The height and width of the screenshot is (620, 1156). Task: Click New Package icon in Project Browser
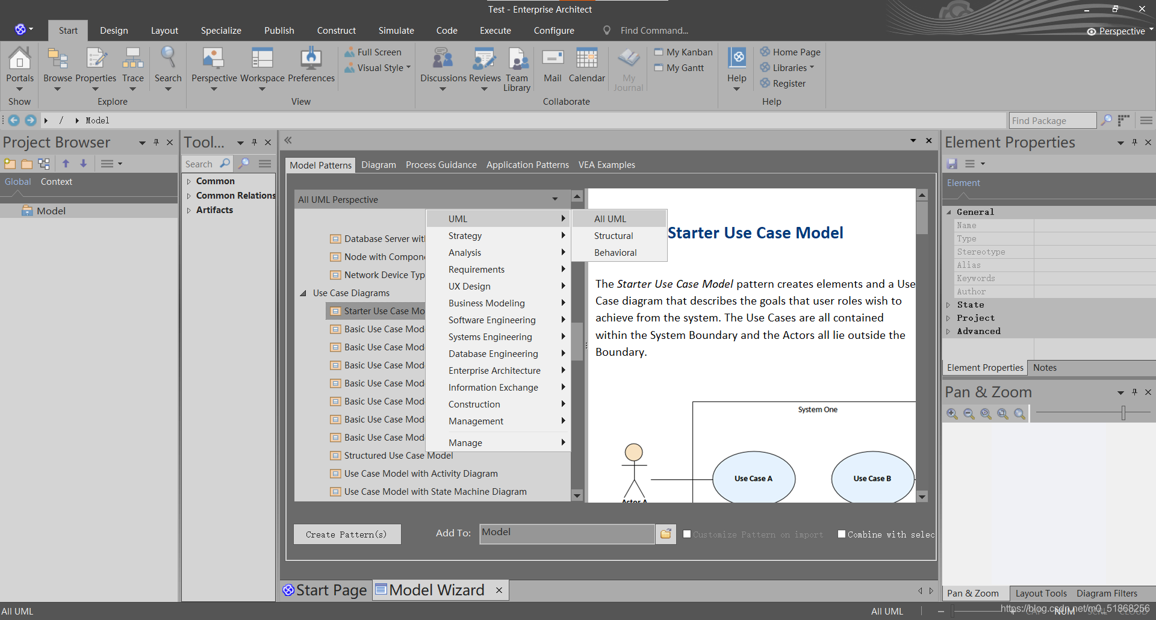click(x=10, y=164)
